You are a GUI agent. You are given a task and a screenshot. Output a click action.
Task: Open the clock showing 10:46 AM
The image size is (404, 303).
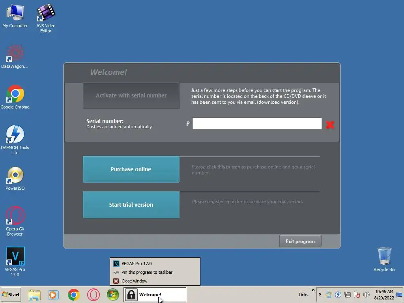coord(384,295)
